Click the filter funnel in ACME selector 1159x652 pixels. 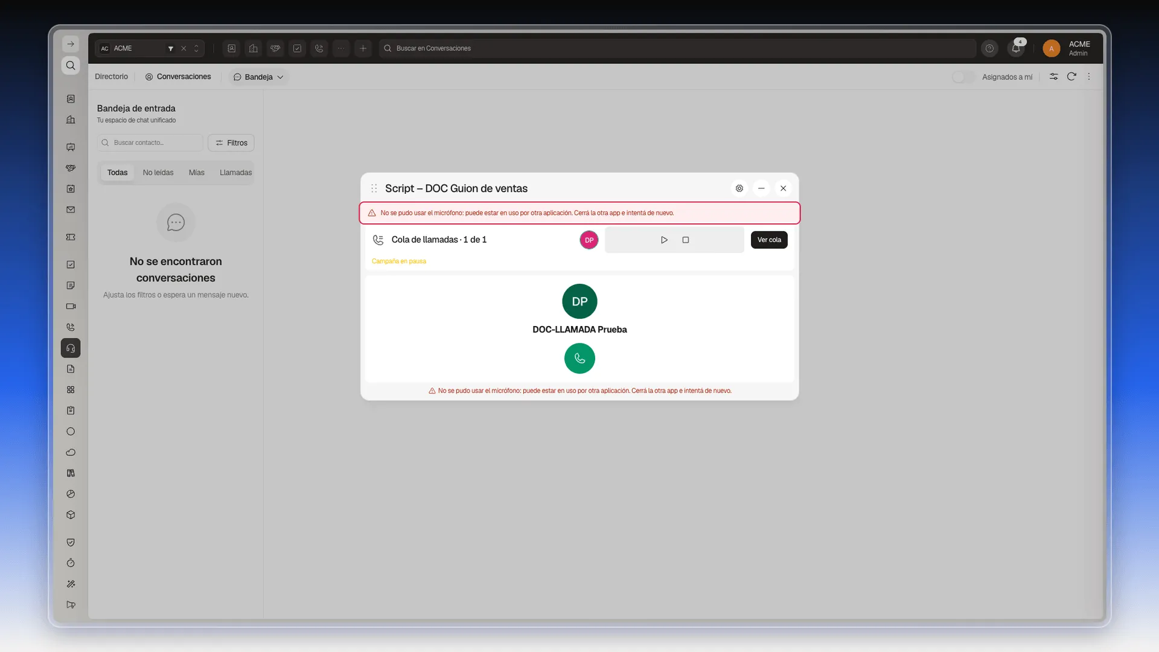171,48
